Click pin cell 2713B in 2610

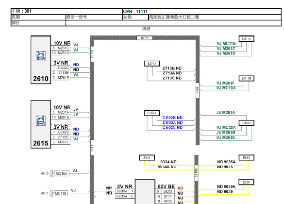(64, 73)
